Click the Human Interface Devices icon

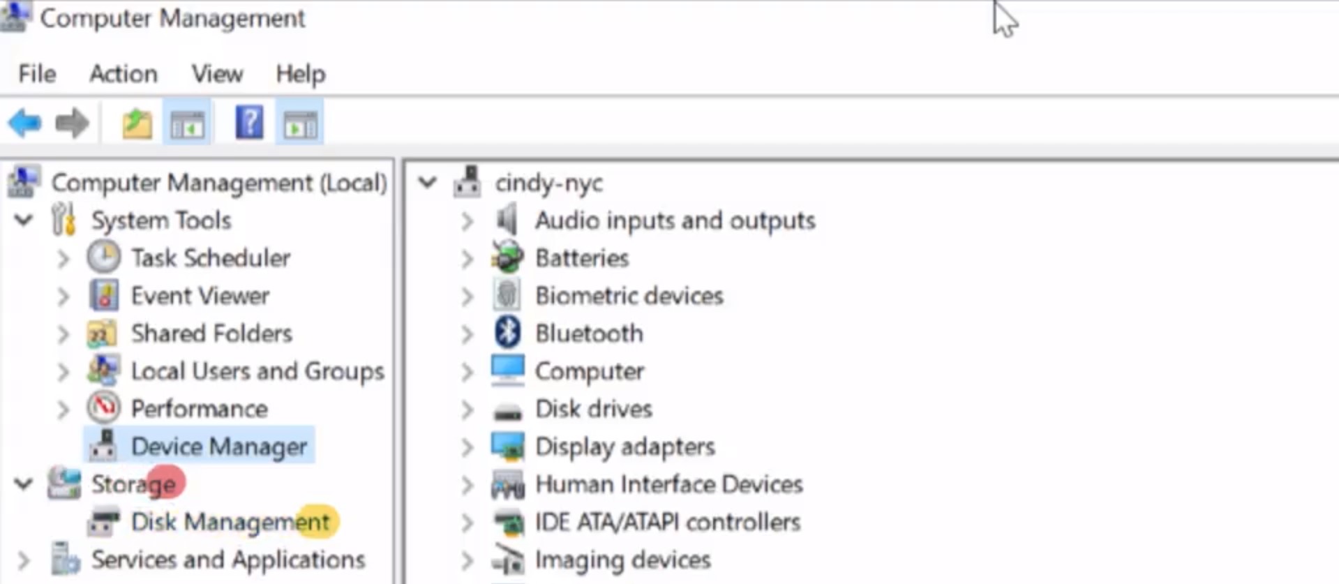click(x=507, y=484)
